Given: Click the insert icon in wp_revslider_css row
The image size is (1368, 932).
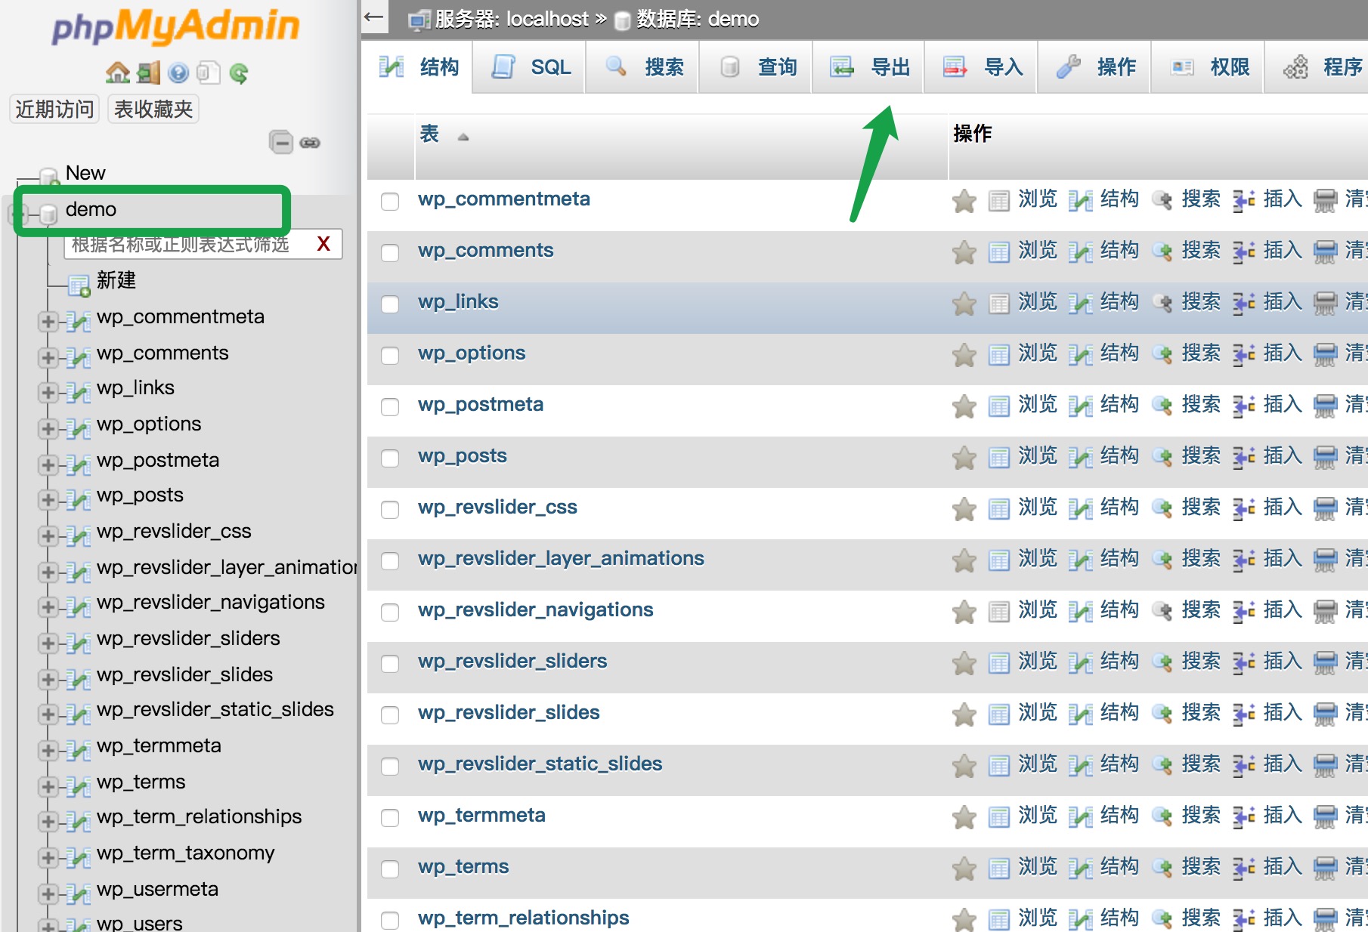Looking at the screenshot, I should pos(1244,509).
